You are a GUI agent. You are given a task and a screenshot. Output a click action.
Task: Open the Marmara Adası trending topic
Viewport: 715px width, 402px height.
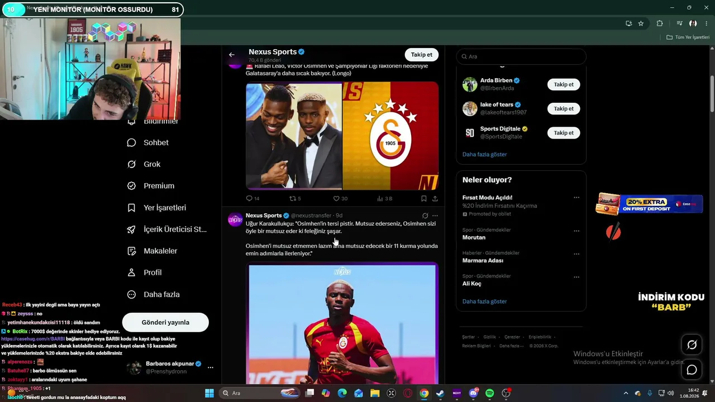click(x=483, y=261)
